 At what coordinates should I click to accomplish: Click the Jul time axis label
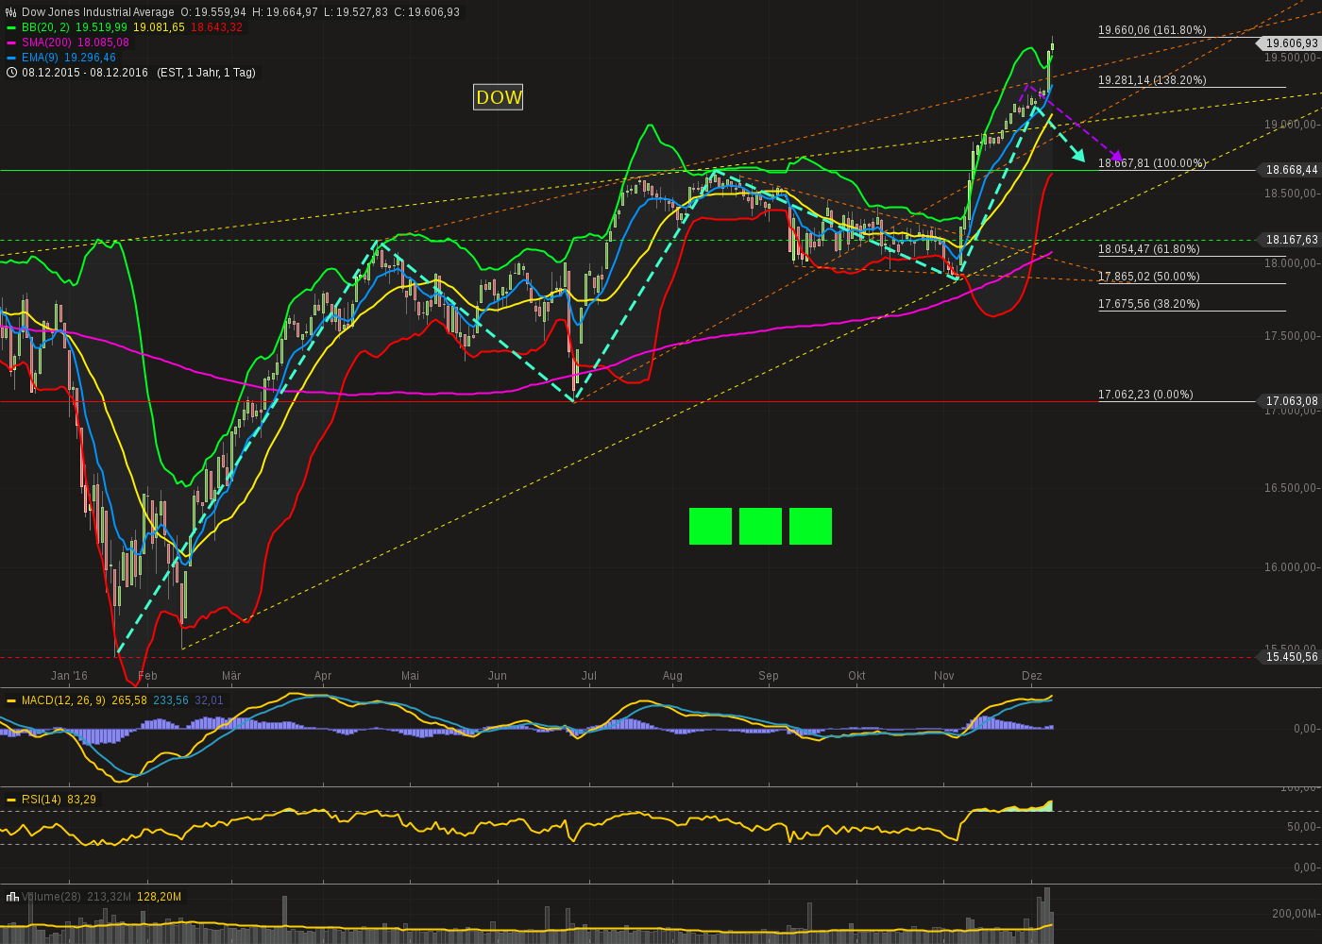point(589,676)
